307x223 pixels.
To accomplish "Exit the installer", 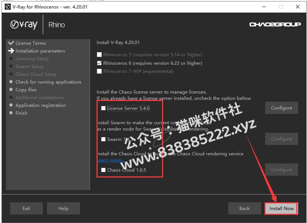I will point(26,208).
